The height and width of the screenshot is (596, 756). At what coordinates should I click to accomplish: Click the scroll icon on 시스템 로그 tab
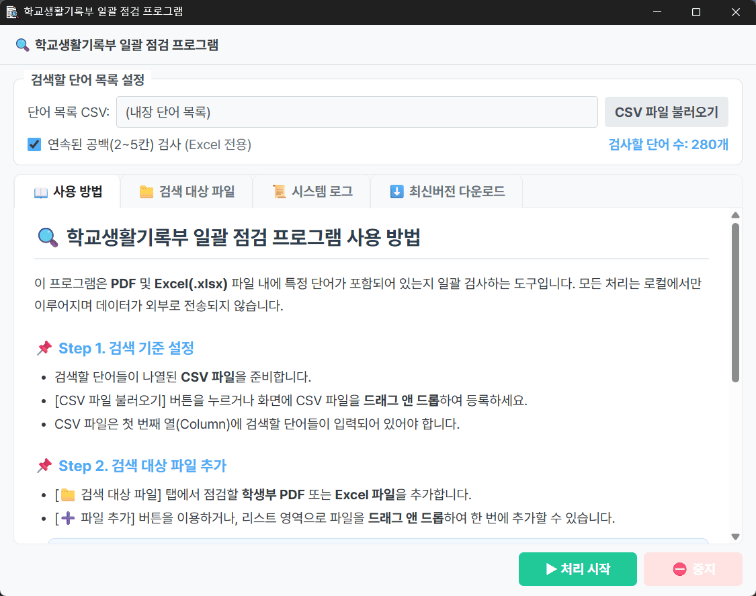pos(279,191)
